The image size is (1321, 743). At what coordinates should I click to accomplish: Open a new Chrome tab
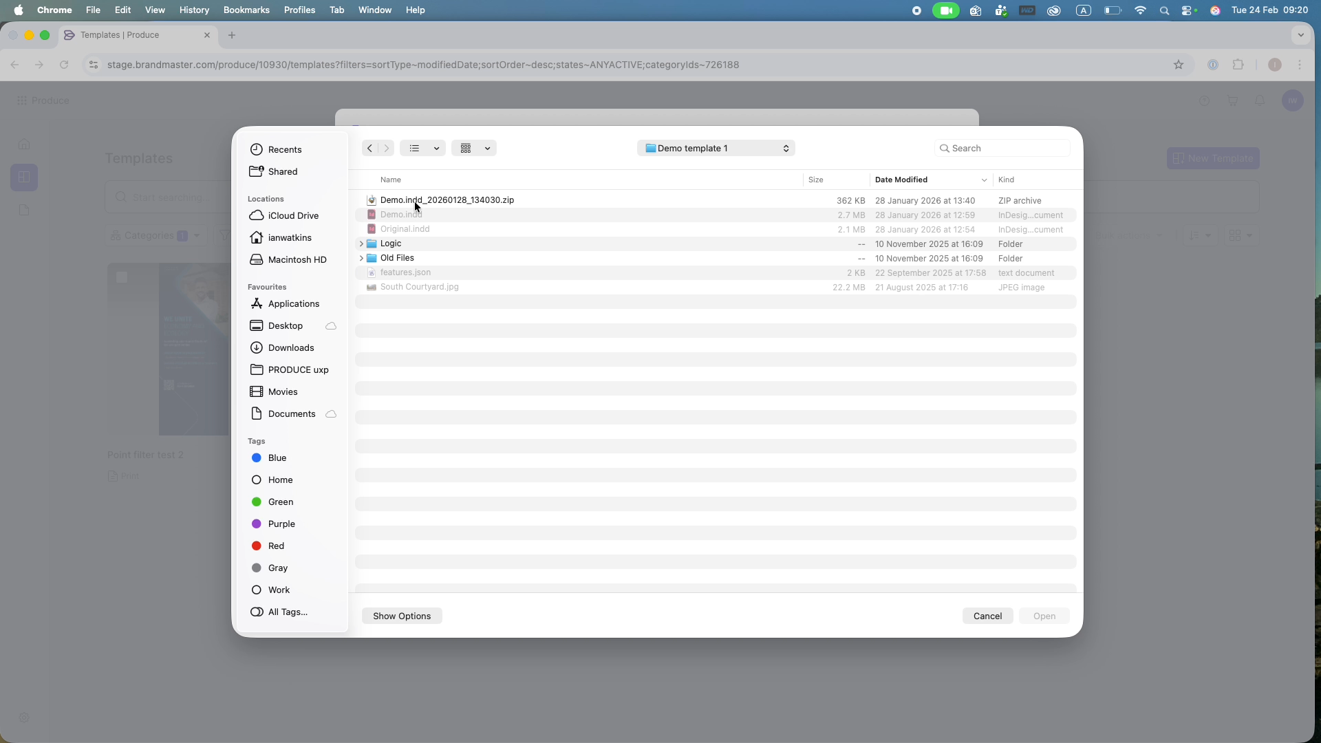tap(232, 35)
